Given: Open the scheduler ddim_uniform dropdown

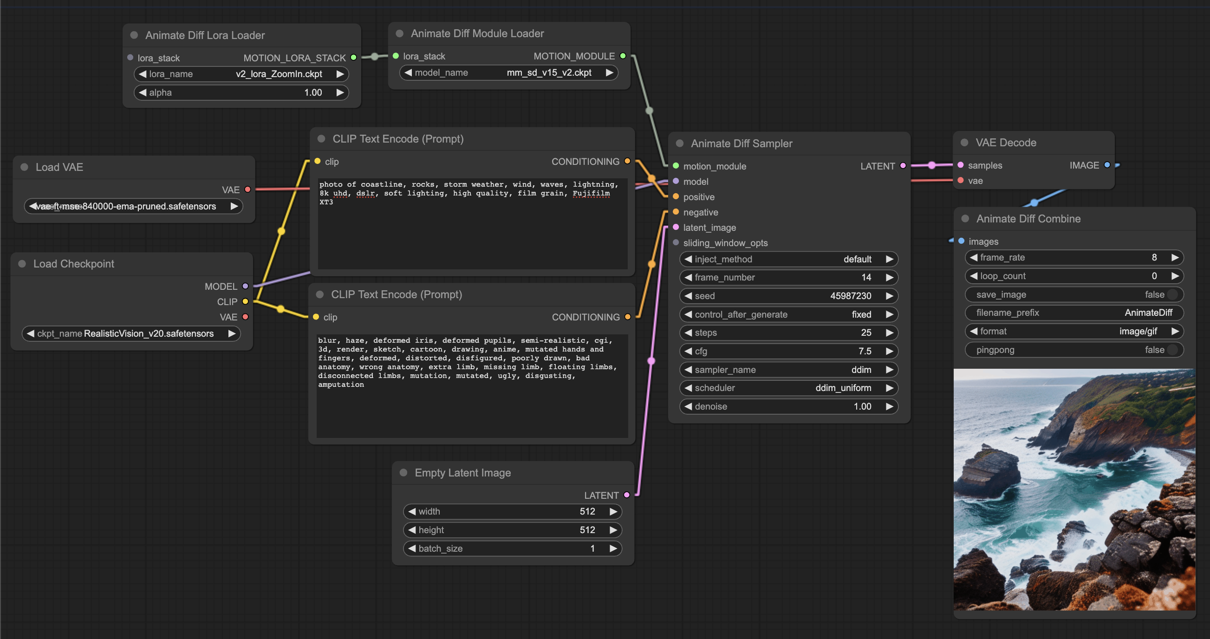Looking at the screenshot, I should (x=789, y=388).
